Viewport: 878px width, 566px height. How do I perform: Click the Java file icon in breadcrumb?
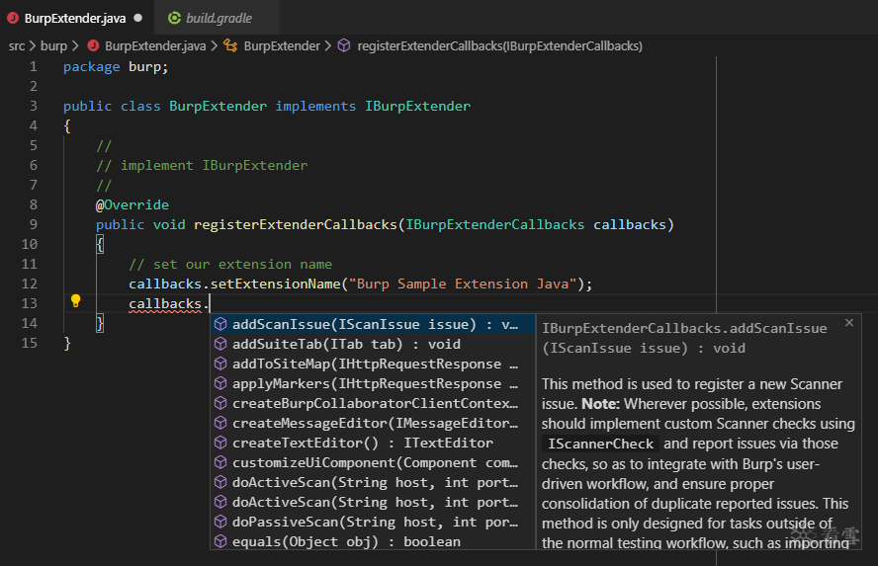(94, 45)
